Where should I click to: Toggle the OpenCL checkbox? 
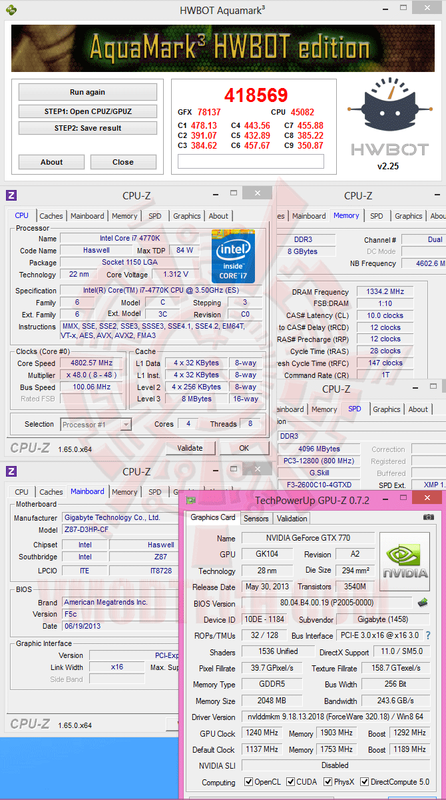(248, 781)
